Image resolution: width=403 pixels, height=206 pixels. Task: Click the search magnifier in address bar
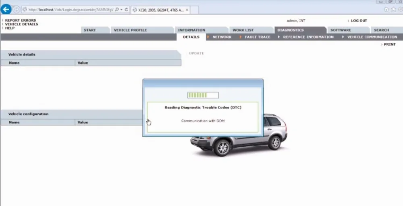[x=117, y=10]
